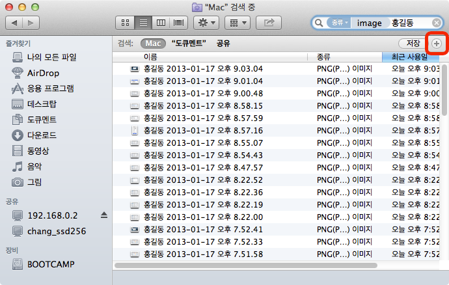Click the 저장 button
Image resolution: width=449 pixels, height=285 pixels.
pyautogui.click(x=413, y=44)
